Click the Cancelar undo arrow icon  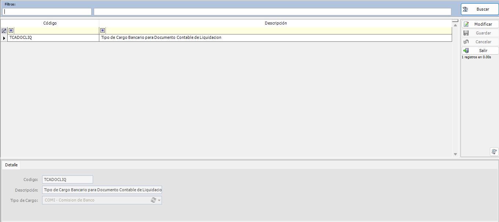tap(466, 42)
